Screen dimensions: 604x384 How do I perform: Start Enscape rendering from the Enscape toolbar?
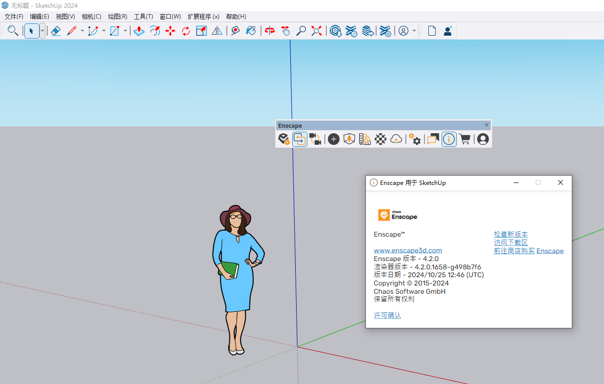(284, 139)
